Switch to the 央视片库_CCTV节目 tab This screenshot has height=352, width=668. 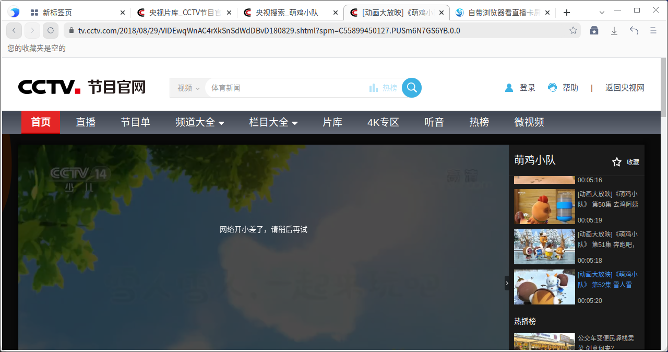coord(184,13)
